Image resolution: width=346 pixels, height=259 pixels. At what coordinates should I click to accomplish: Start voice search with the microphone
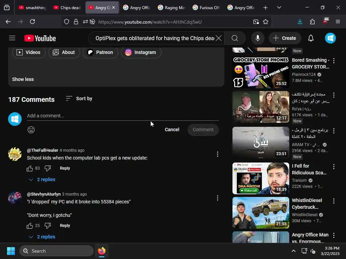pyautogui.click(x=257, y=38)
